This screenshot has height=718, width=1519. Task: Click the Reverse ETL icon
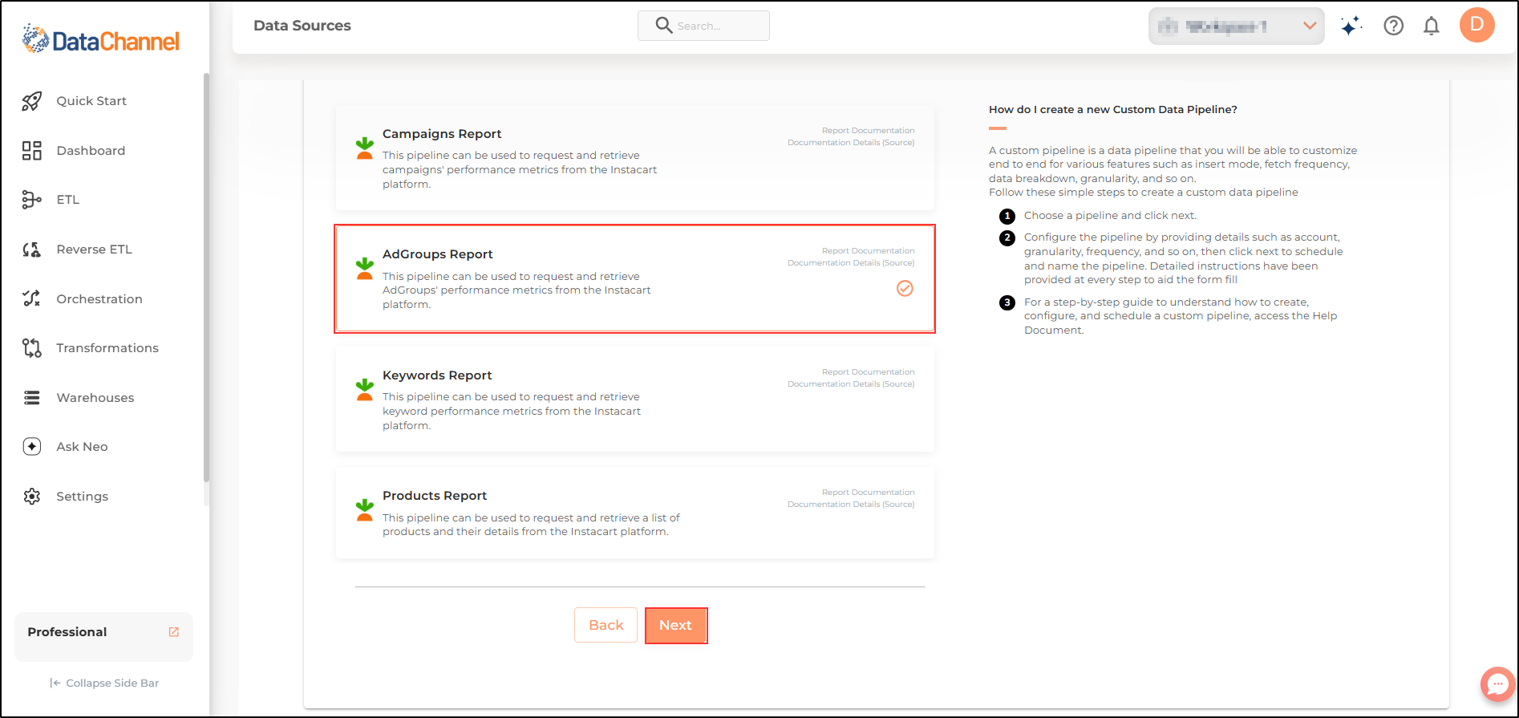(31, 249)
